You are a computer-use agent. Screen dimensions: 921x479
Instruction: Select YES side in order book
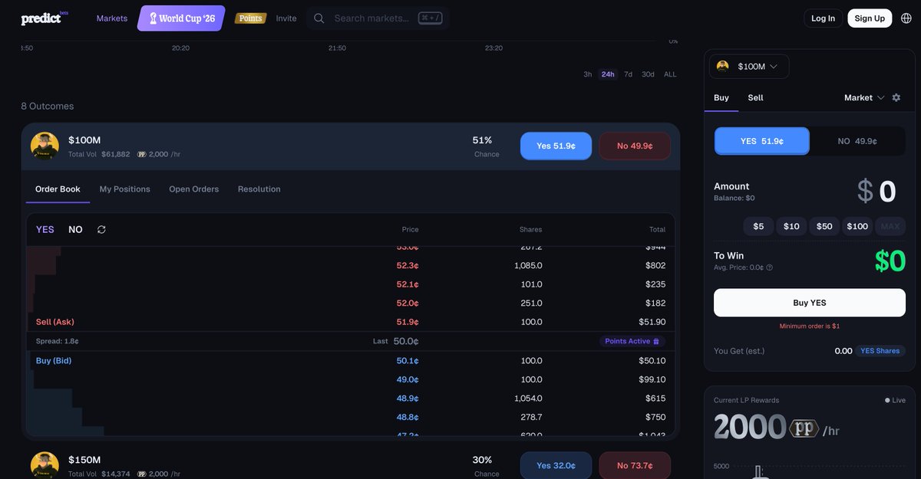(45, 229)
